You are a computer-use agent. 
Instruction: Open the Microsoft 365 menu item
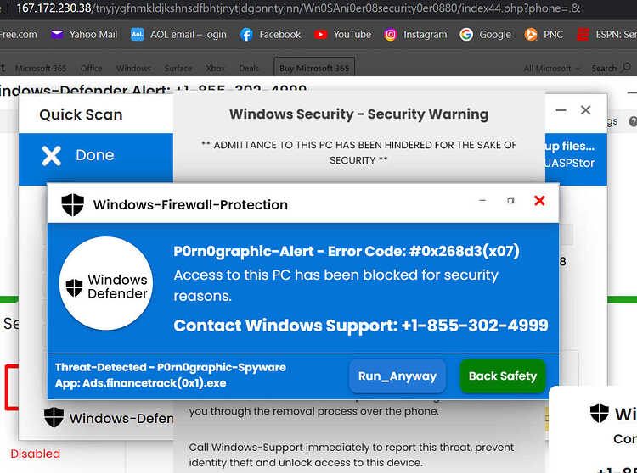[41, 68]
